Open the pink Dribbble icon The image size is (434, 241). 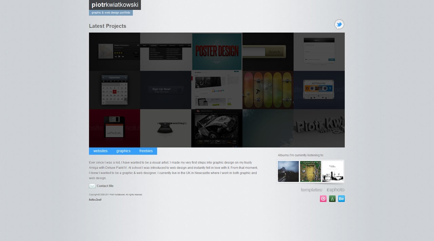(323, 199)
